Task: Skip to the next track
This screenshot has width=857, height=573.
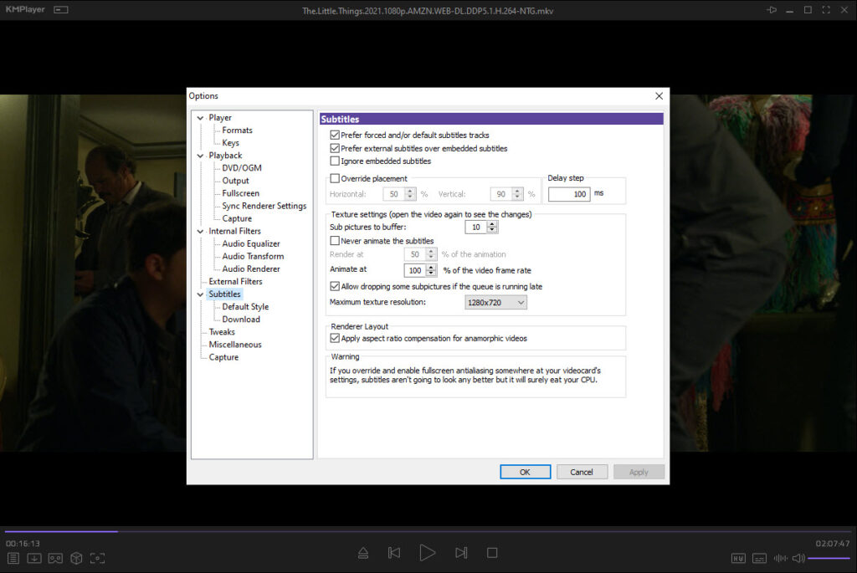Action: click(460, 553)
